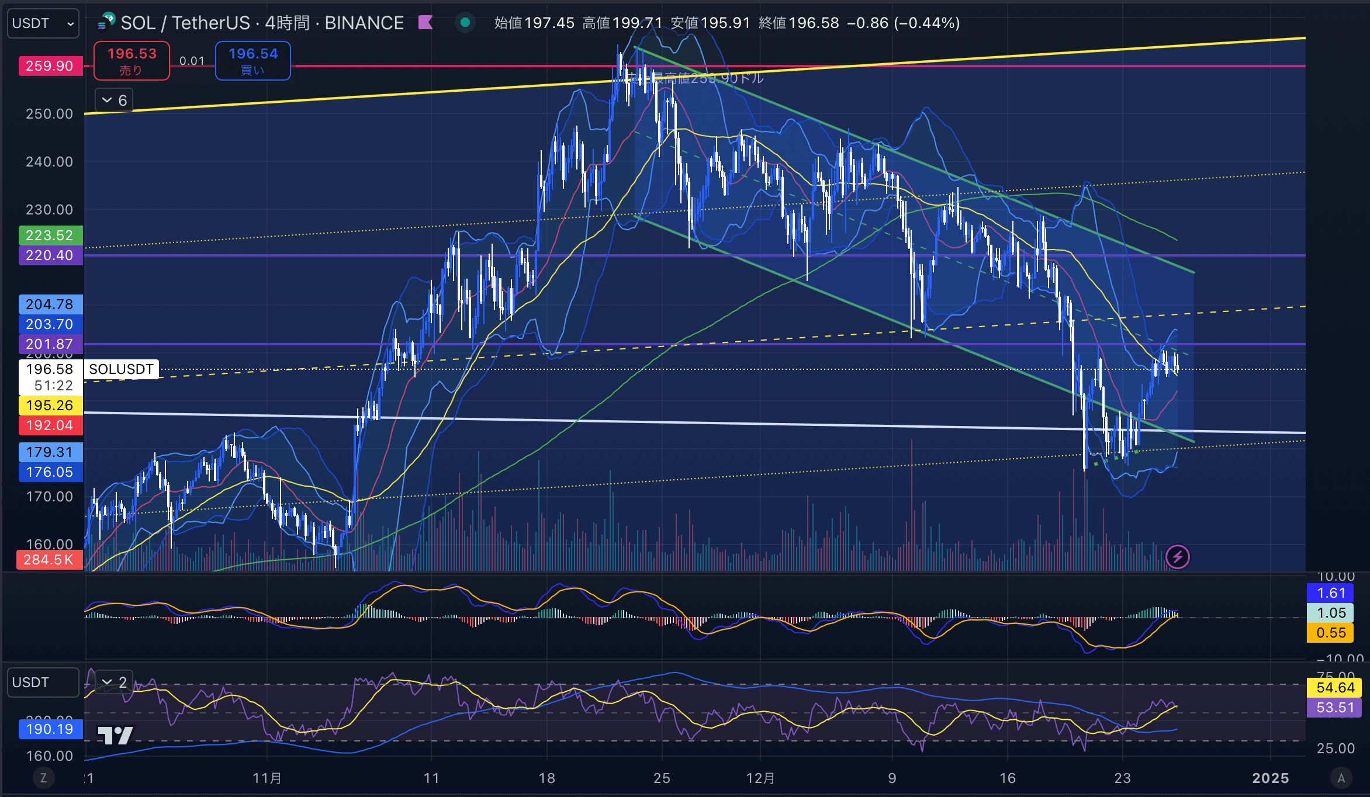The image size is (1370, 797).
Task: Click the 190.19 blue price label
Action: 50,729
